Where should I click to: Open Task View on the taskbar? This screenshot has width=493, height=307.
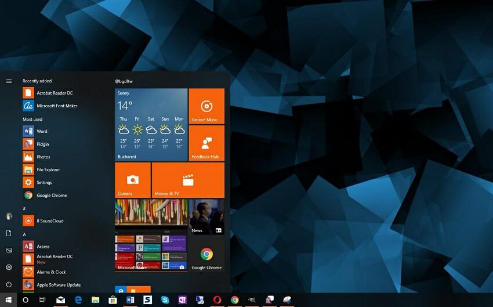pyautogui.click(x=42, y=300)
